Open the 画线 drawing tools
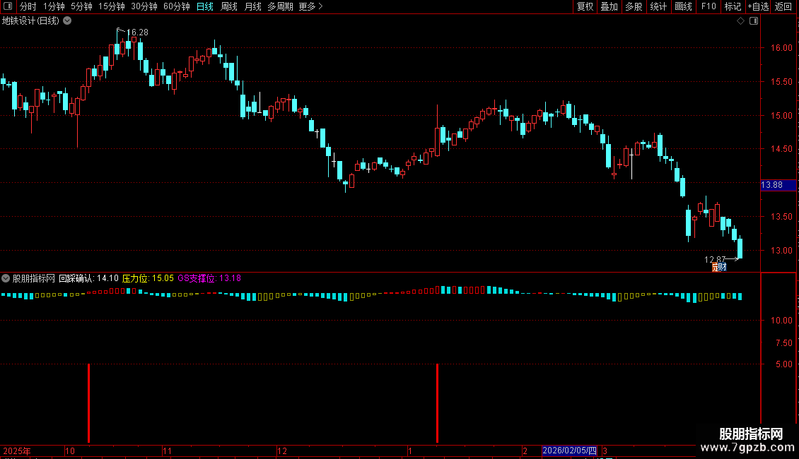799x459 pixels. (683, 6)
